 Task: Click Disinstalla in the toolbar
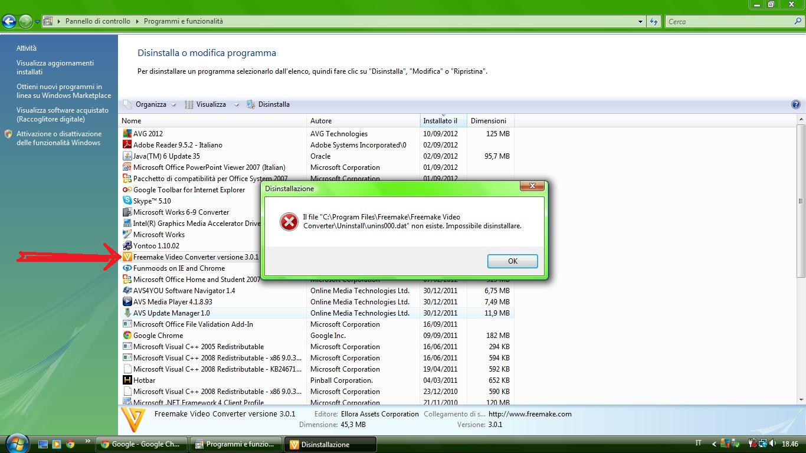(268, 104)
